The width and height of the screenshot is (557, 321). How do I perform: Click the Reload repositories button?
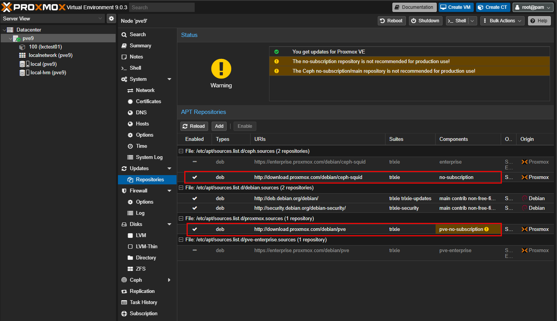pos(194,126)
